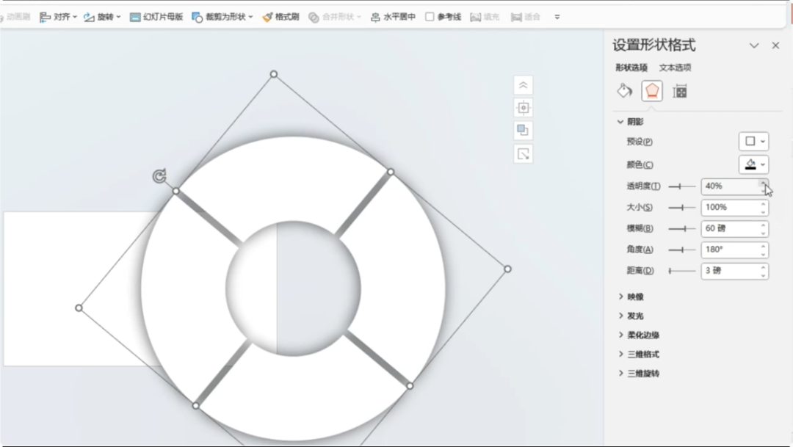Viewport: 793px width, 447px height.
Task: Click the overlapping-squares layer order floating icon
Action: click(523, 131)
